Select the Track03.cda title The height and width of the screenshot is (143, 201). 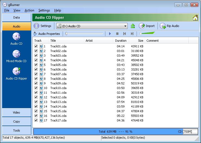(x=58, y=56)
